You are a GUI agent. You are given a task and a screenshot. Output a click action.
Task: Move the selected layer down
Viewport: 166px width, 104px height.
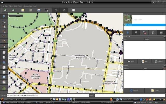(136, 32)
